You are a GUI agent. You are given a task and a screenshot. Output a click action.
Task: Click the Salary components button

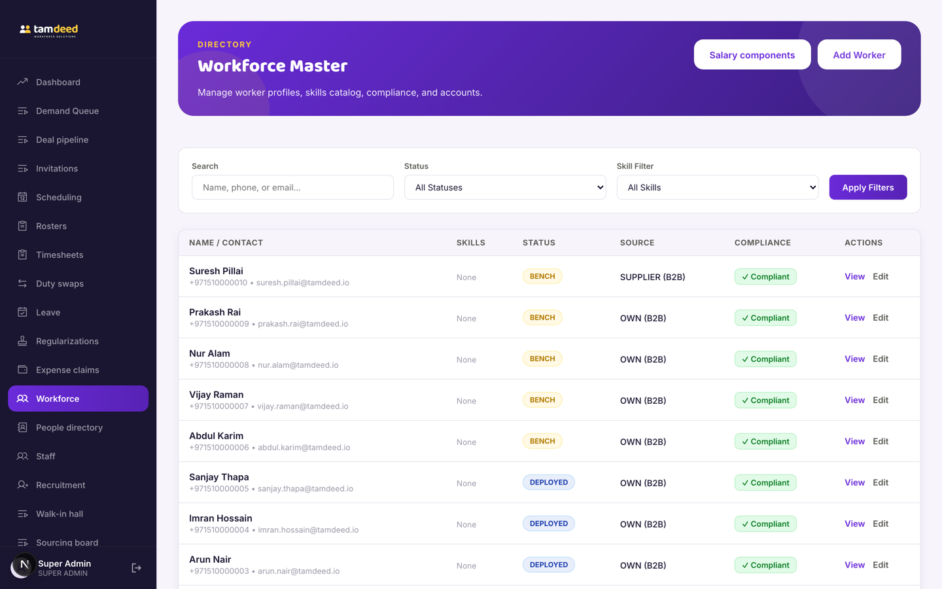[x=752, y=55]
